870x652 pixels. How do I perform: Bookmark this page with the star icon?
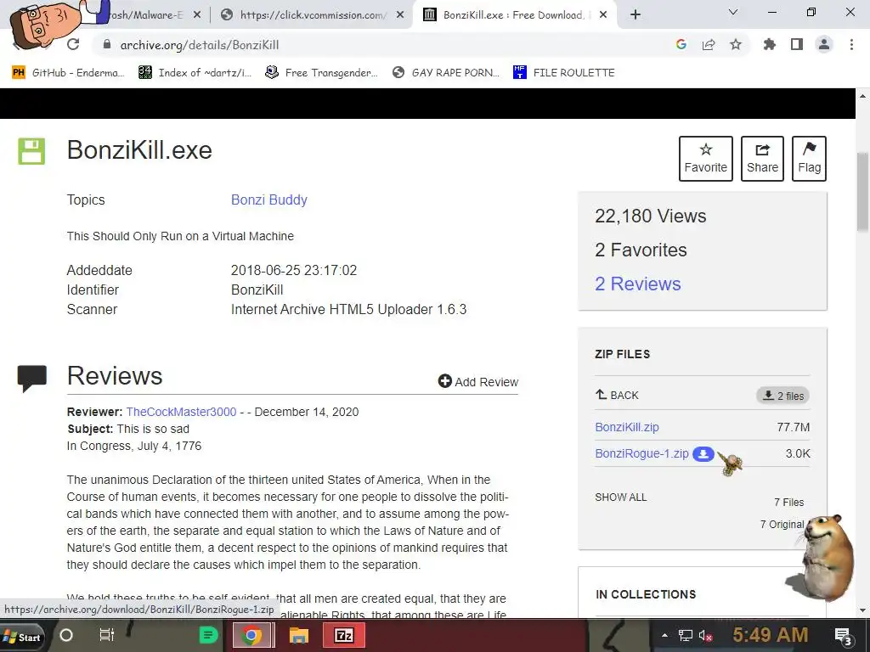point(736,44)
